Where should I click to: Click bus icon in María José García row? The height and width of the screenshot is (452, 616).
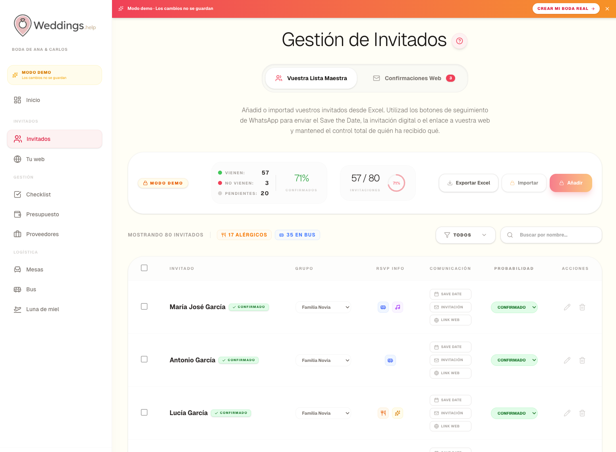coord(383,307)
